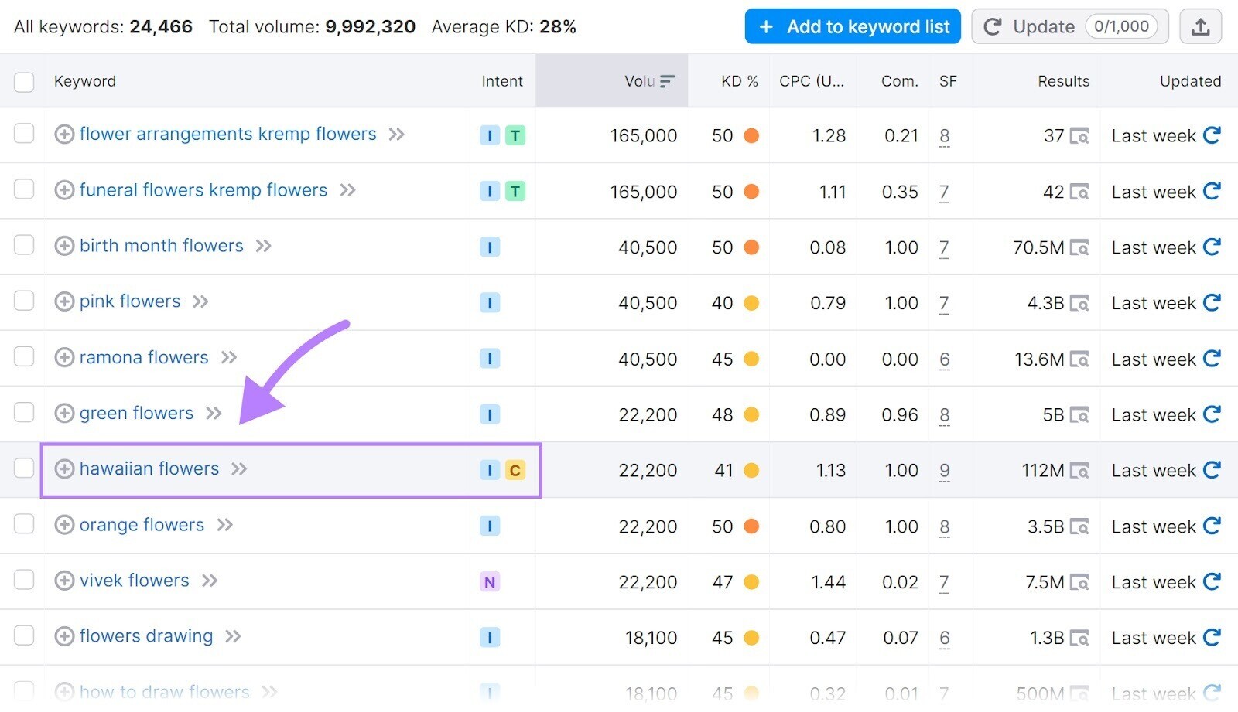Click the "Add to keyword list" button

click(x=852, y=26)
